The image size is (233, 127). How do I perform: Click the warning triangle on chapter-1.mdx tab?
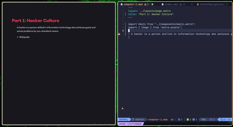[145, 4]
